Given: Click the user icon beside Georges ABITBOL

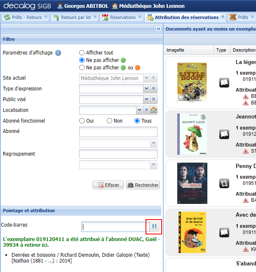Looking at the screenshot, I should pyautogui.click(x=60, y=6).
